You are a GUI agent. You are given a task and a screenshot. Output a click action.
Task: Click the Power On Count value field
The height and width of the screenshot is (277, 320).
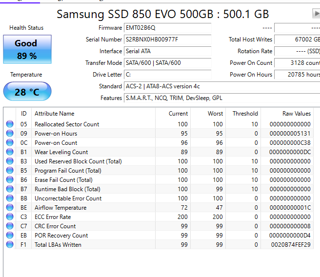297,63
